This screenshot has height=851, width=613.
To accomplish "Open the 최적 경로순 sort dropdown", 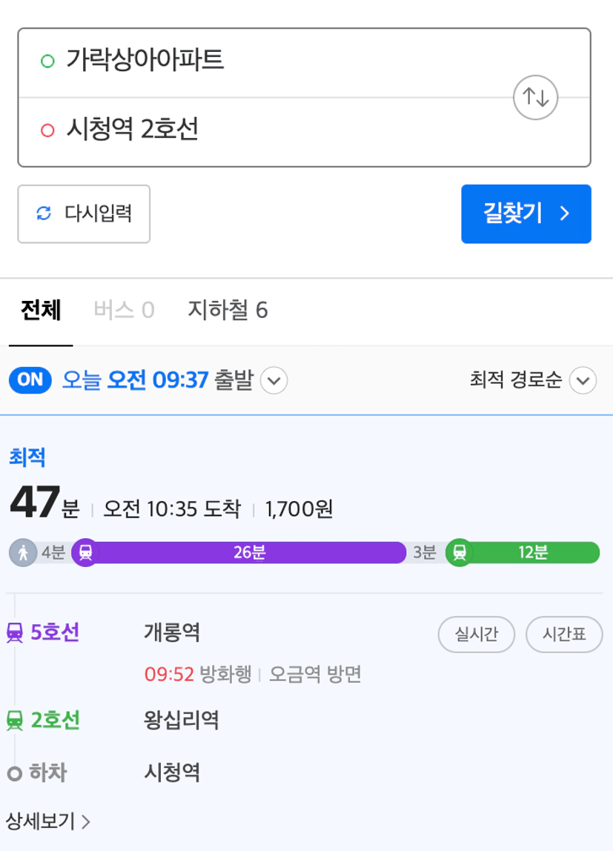I will (x=583, y=380).
